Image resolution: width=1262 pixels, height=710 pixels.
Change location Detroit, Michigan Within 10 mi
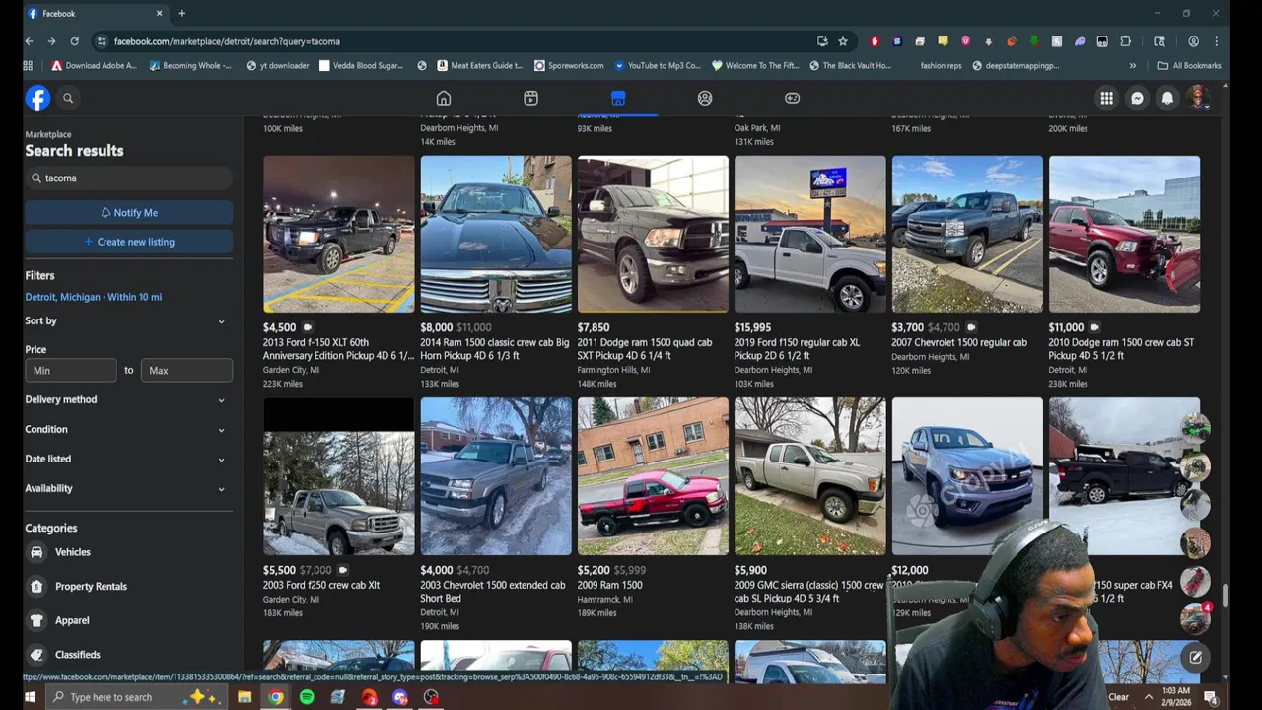coord(94,297)
